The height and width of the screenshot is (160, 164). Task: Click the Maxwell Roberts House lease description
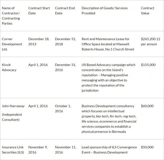point(108,44)
